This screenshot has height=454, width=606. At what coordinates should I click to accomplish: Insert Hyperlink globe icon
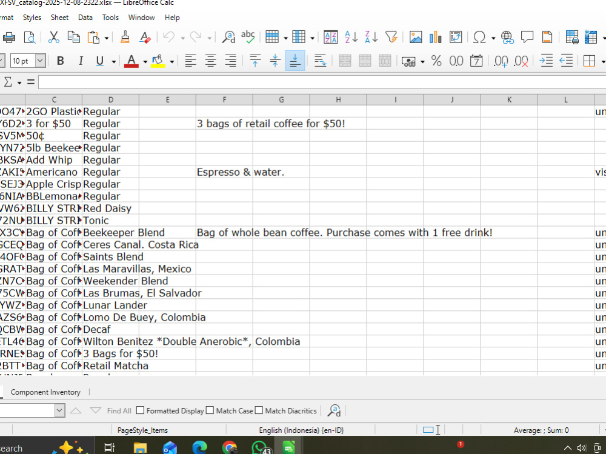click(x=507, y=38)
